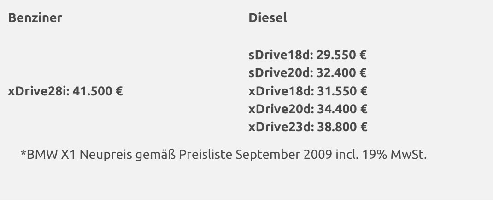The width and height of the screenshot is (493, 200).
Task: Select the xDrive20d model name
Action: pyautogui.click(x=280, y=109)
